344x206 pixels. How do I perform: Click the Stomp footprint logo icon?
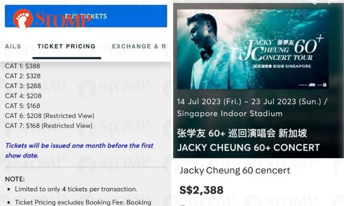pyautogui.click(x=23, y=19)
